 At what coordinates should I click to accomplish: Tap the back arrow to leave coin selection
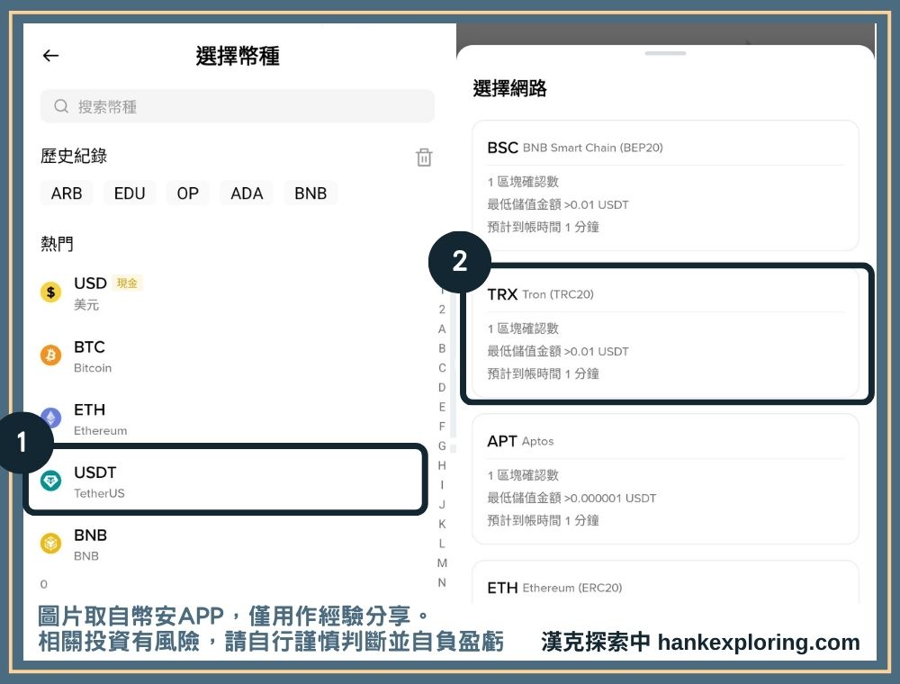pos(50,56)
